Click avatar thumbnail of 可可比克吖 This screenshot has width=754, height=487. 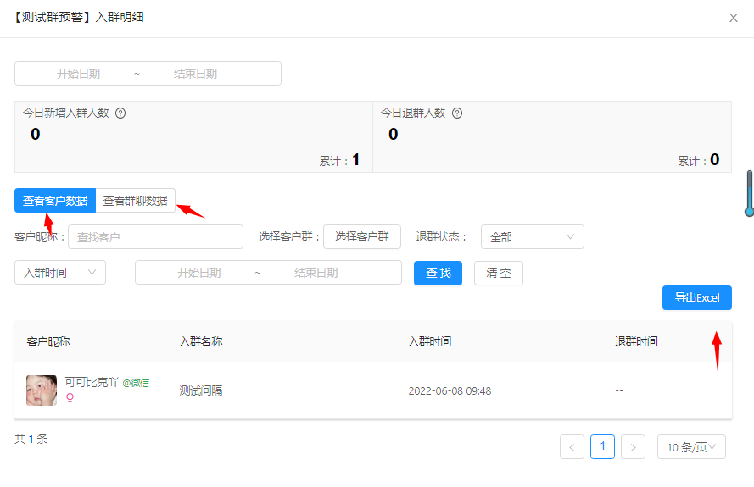(x=42, y=390)
